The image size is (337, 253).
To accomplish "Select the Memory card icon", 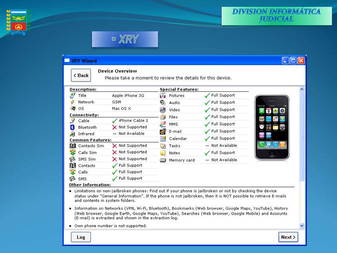I will pyautogui.click(x=163, y=160).
